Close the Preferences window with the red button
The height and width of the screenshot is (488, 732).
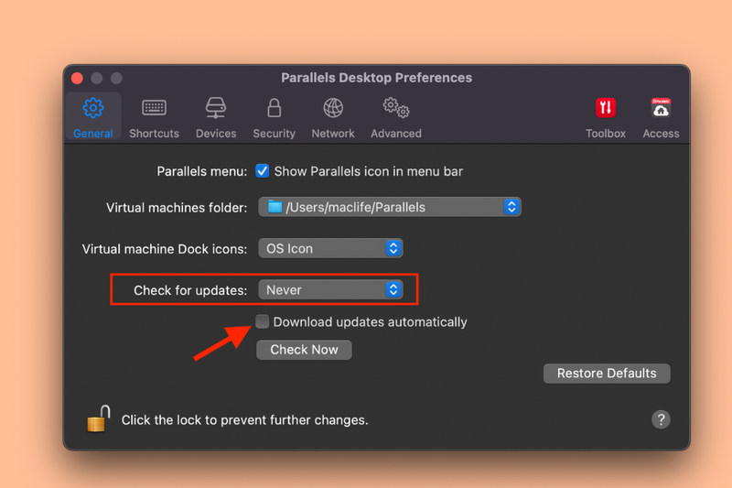coord(77,78)
